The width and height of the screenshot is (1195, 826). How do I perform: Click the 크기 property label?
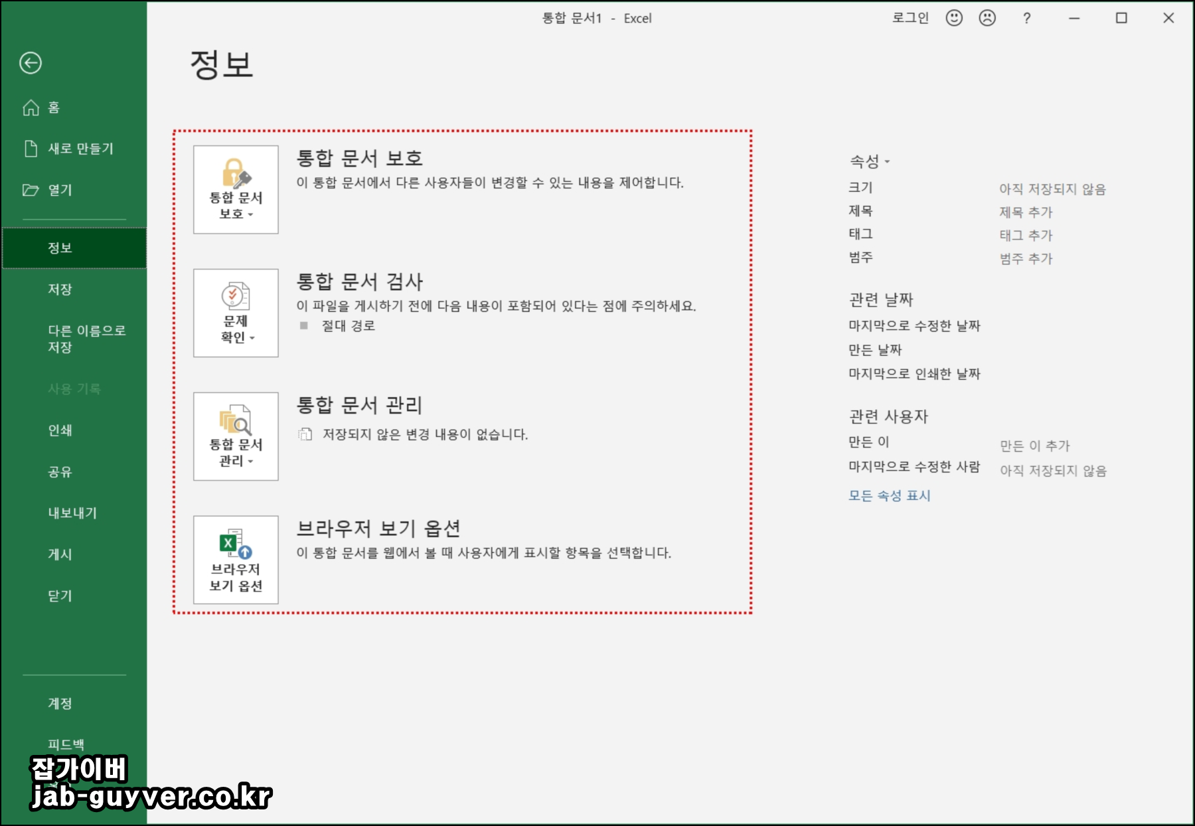[860, 188]
